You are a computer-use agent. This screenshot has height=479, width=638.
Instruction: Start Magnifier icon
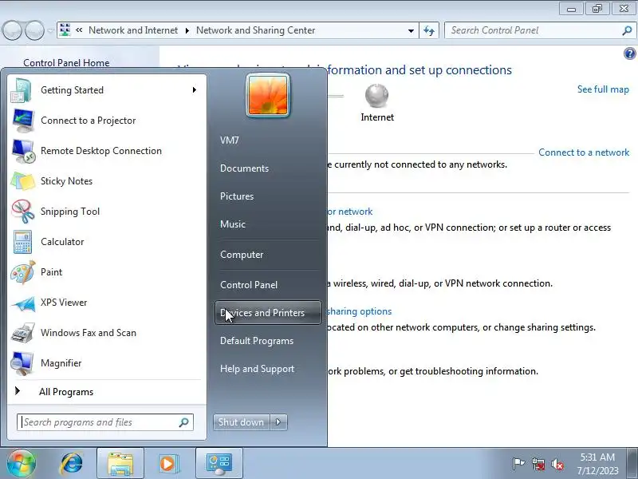pos(22,363)
